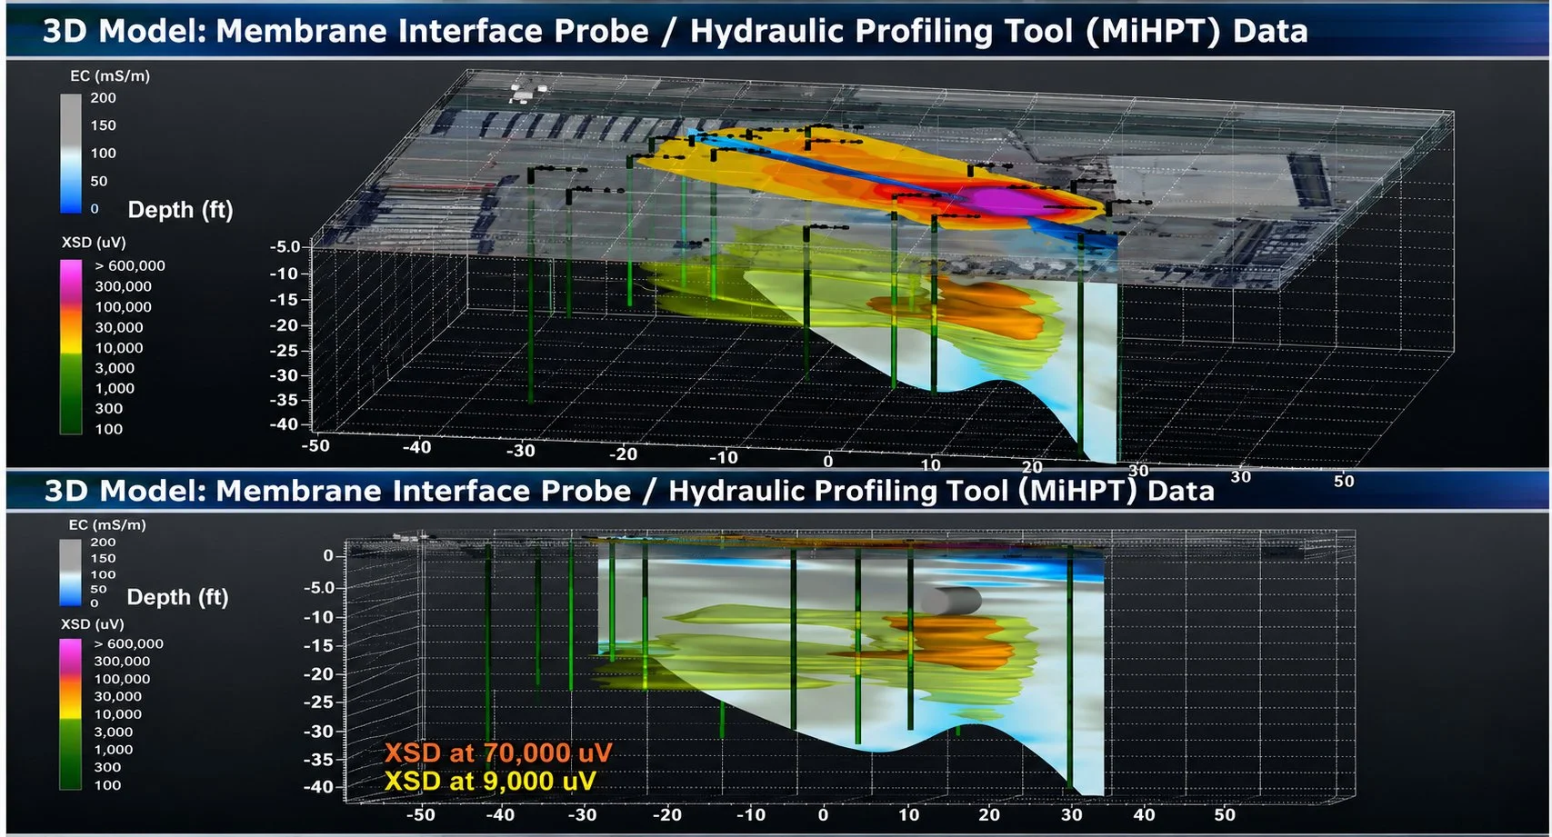Viewport: 1552px width, 837px height.
Task: Click '150' on the upper EC legend
Action: [103, 125]
